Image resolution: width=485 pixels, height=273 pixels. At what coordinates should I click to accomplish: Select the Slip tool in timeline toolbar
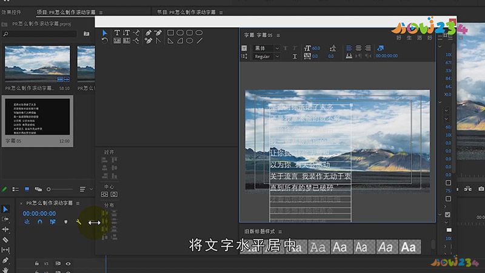[5, 250]
